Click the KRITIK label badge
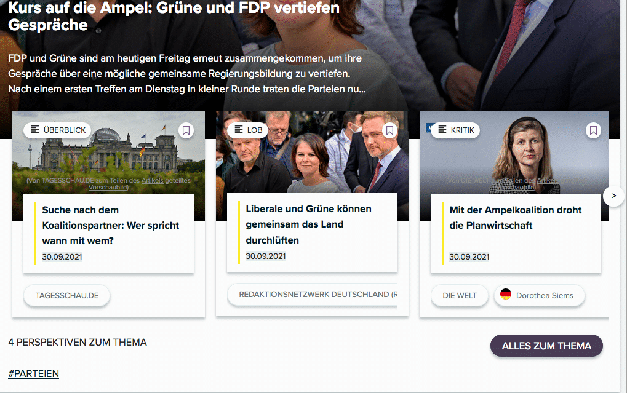 455,130
